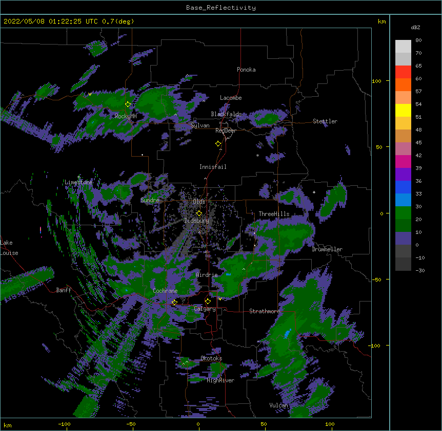Click the Sundre label
Screen dimensions: 442x431
click(150, 200)
